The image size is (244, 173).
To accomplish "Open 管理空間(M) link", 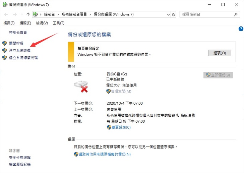I will [121, 91].
